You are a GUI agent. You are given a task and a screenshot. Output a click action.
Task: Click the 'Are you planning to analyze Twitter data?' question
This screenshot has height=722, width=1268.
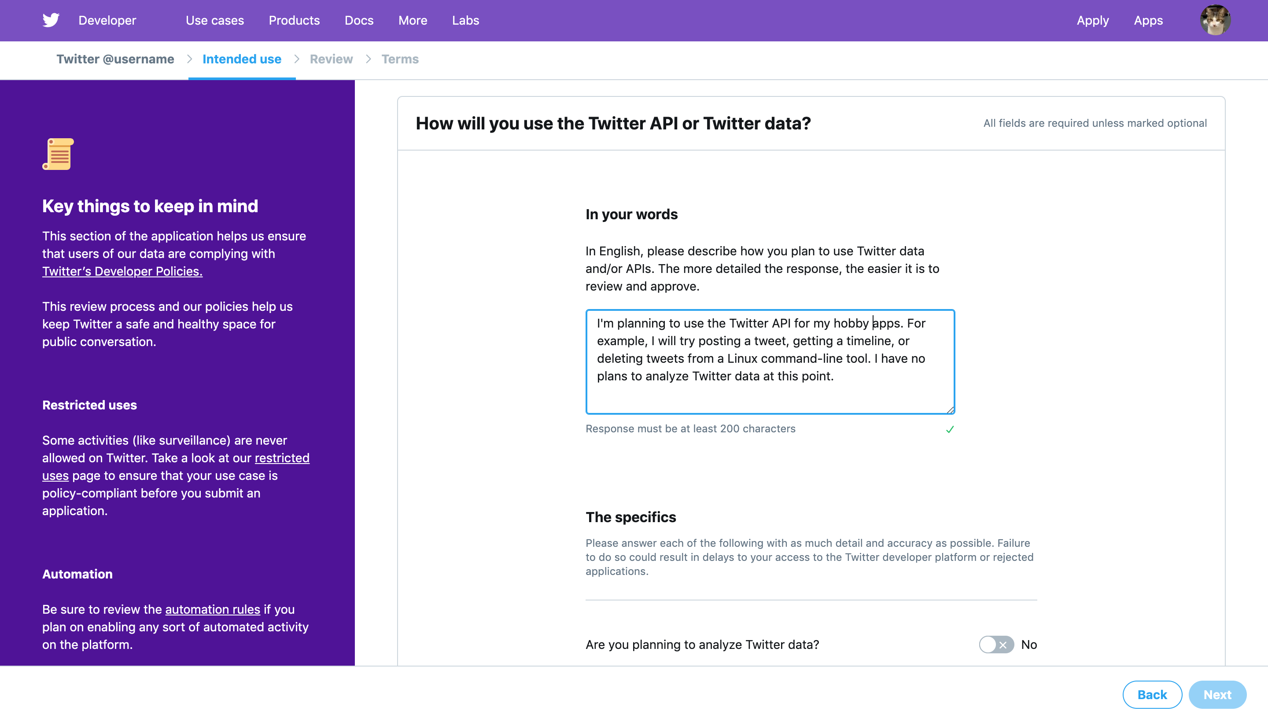[x=702, y=645]
